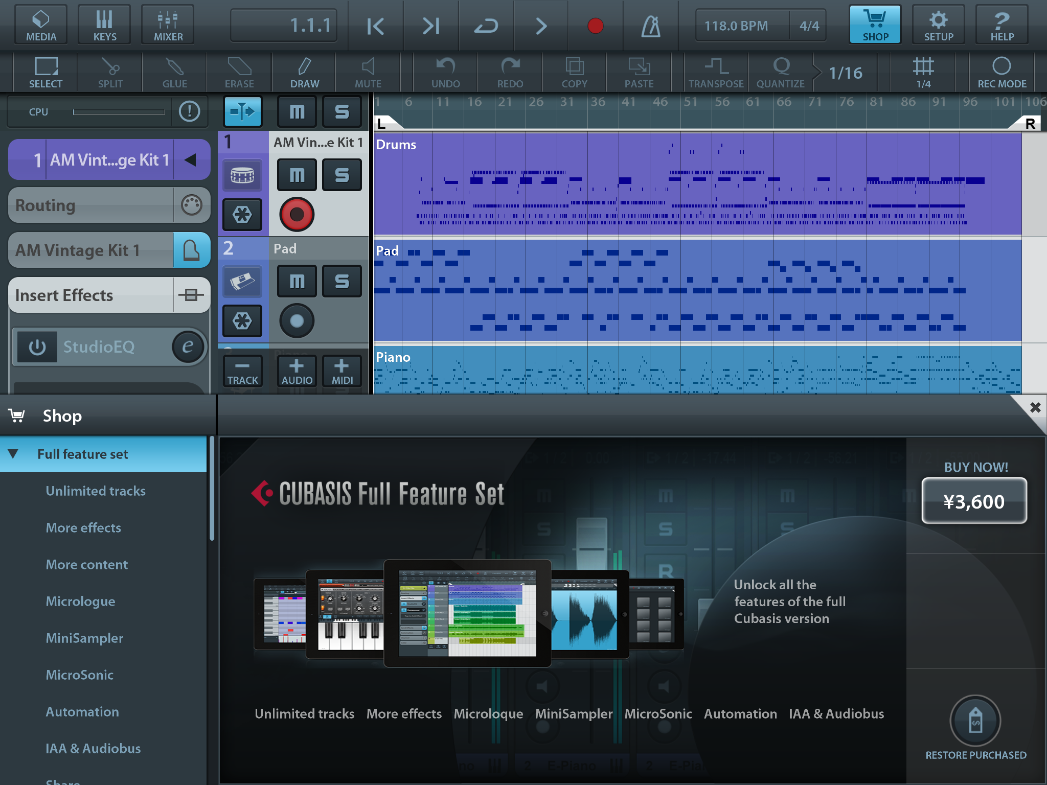The image size is (1047, 785).
Task: Disarm record enable on track 1
Action: (x=297, y=214)
